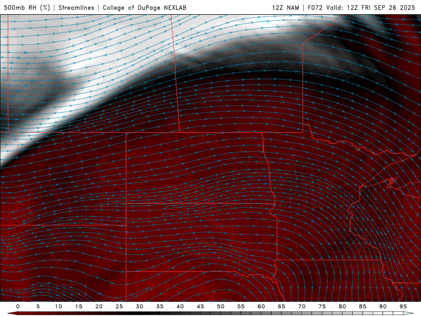Click the colorbar label '40'

click(x=180, y=307)
